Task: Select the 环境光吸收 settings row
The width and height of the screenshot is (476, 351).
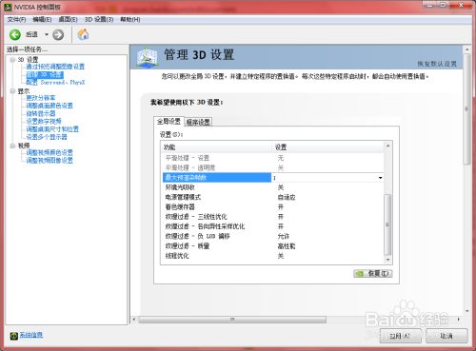Action: 273,187
